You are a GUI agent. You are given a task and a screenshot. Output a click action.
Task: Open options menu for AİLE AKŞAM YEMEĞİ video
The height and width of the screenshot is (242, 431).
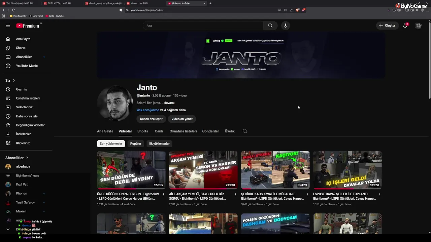236,195
